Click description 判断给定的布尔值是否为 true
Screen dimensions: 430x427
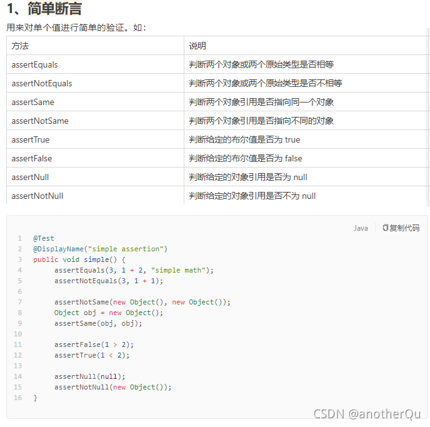pyautogui.click(x=244, y=140)
